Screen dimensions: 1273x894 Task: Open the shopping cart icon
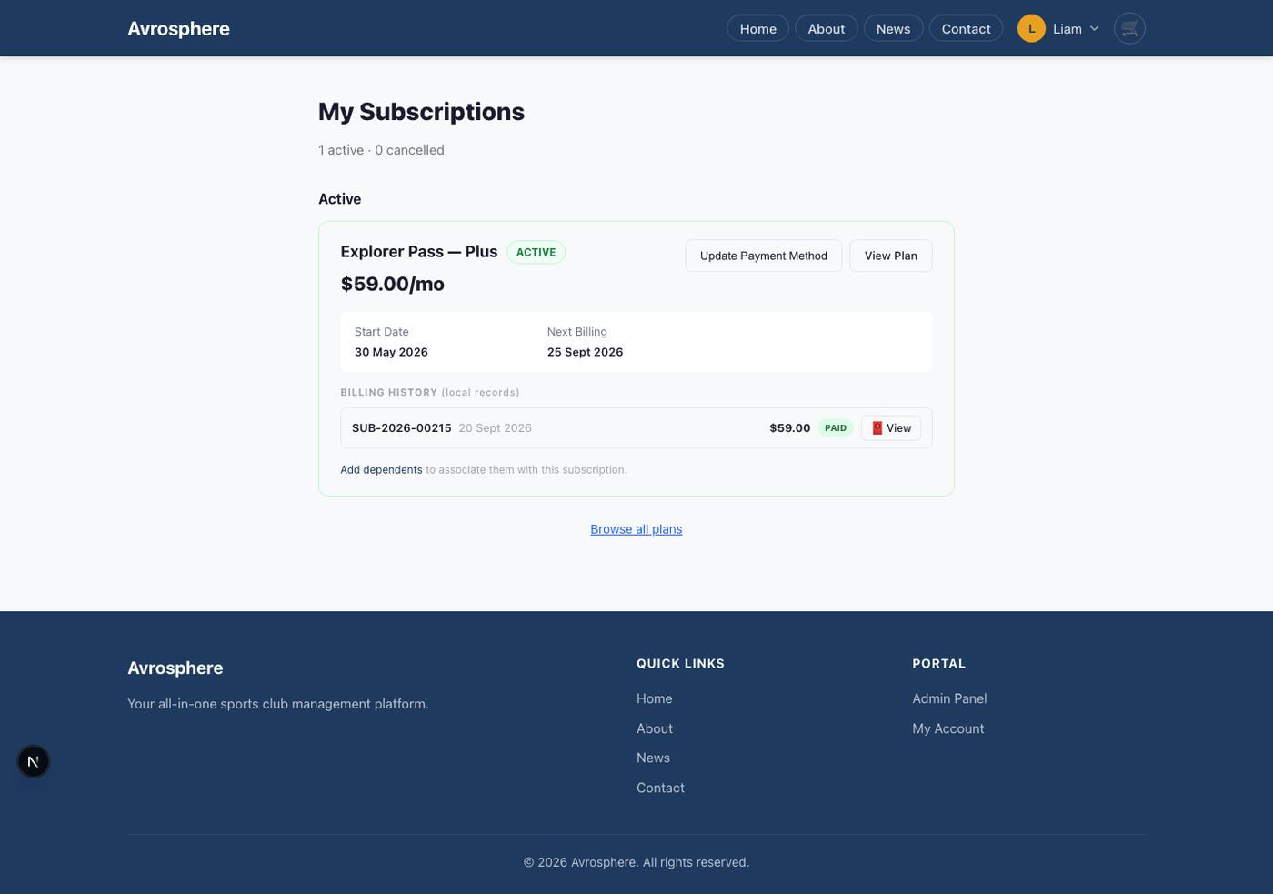pos(1129,28)
